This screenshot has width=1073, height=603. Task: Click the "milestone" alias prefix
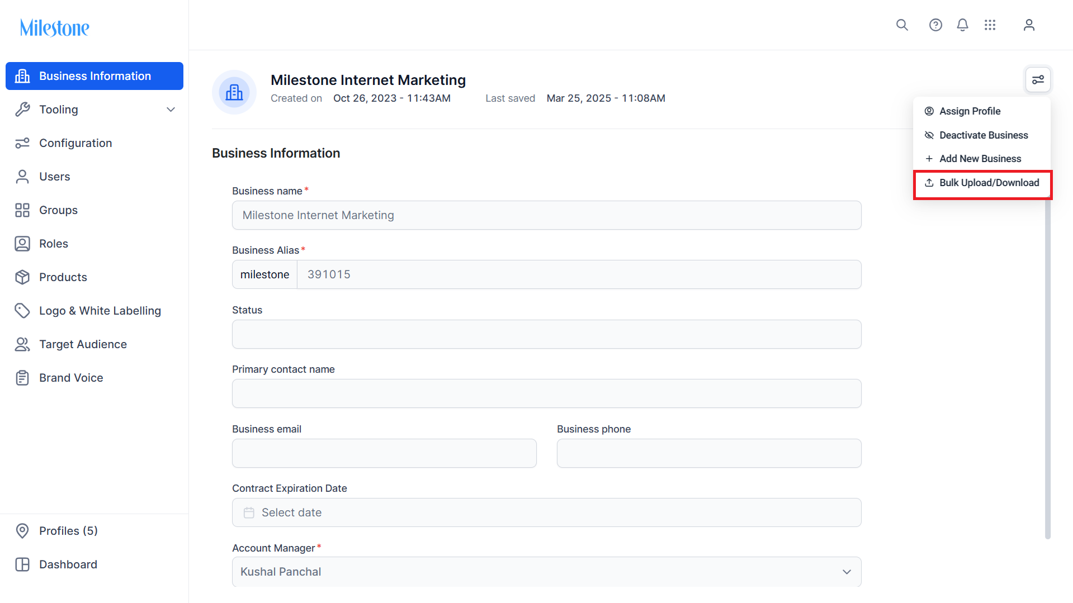(264, 274)
